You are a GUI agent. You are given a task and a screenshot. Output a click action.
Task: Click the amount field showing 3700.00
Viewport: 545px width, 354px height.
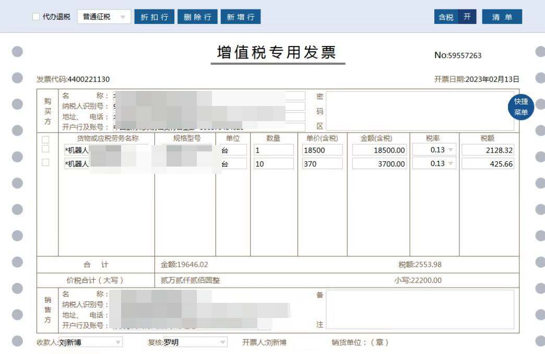click(x=380, y=164)
